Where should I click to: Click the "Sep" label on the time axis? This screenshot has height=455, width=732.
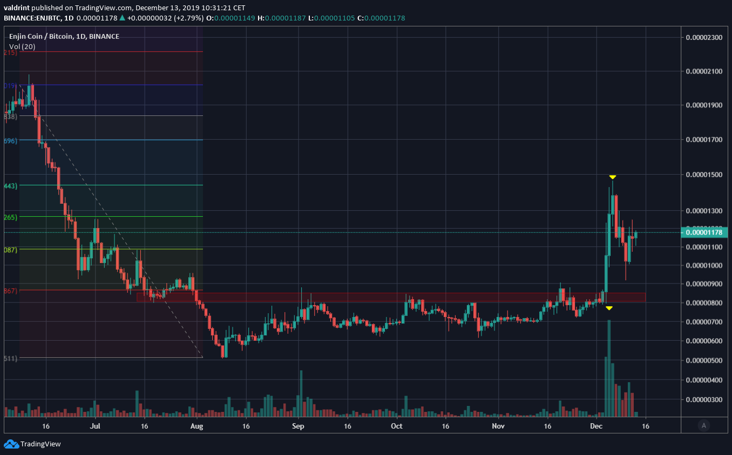coord(298,426)
